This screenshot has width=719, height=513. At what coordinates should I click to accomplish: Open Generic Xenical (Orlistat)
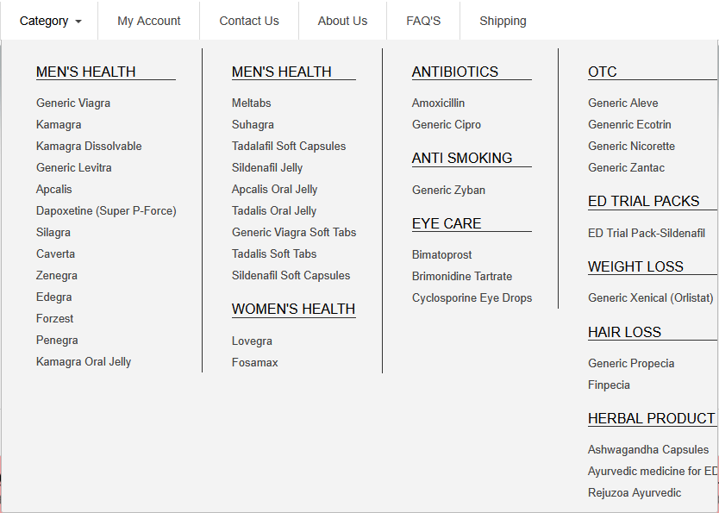(x=651, y=298)
